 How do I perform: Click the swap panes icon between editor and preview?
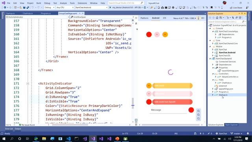point(136,24)
